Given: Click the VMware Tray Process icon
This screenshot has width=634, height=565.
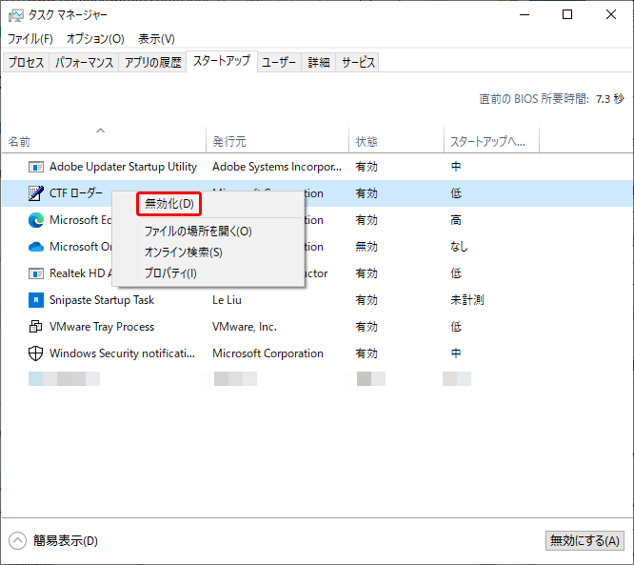Looking at the screenshot, I should (x=36, y=326).
